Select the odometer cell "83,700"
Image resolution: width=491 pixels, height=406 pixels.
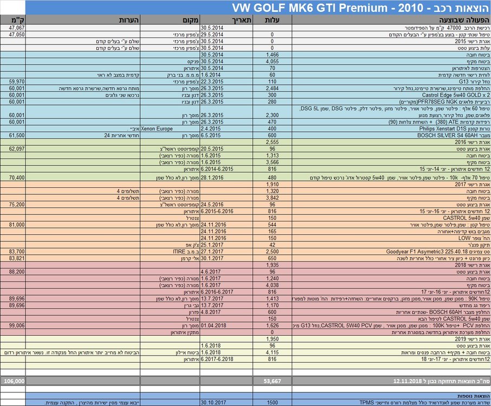(x=12, y=252)
